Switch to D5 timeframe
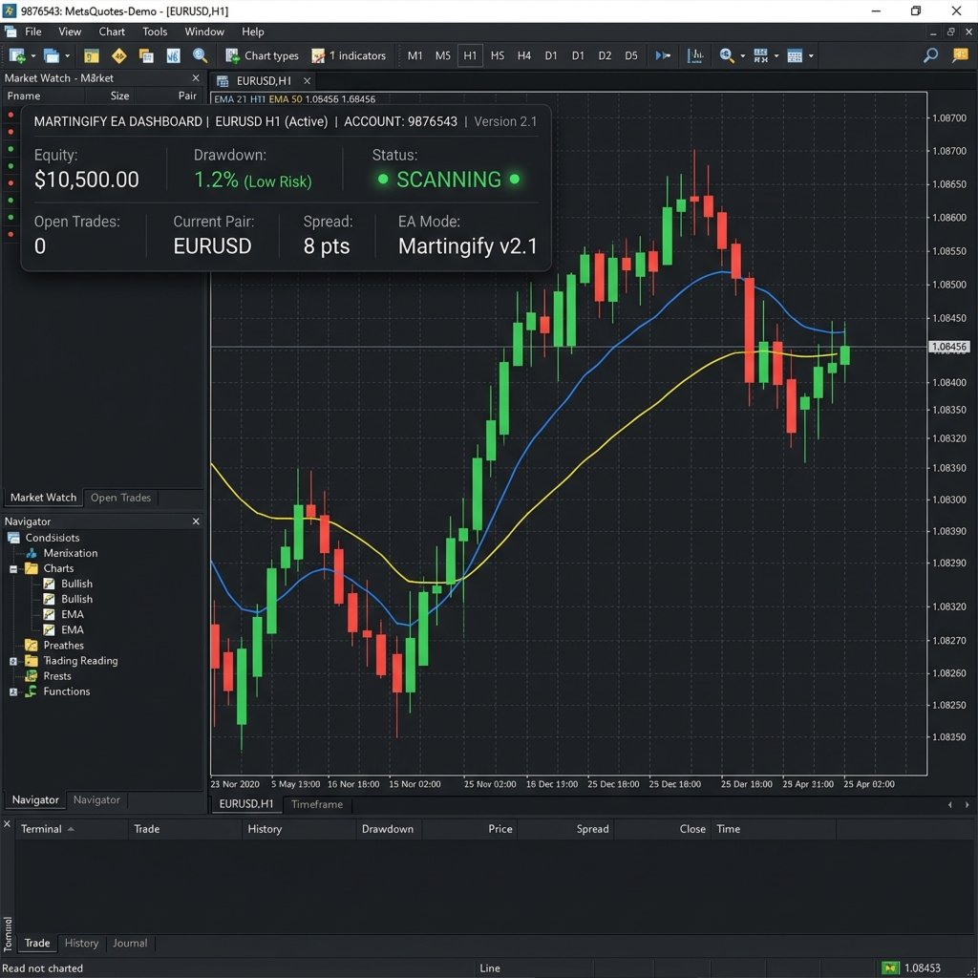 (631, 55)
